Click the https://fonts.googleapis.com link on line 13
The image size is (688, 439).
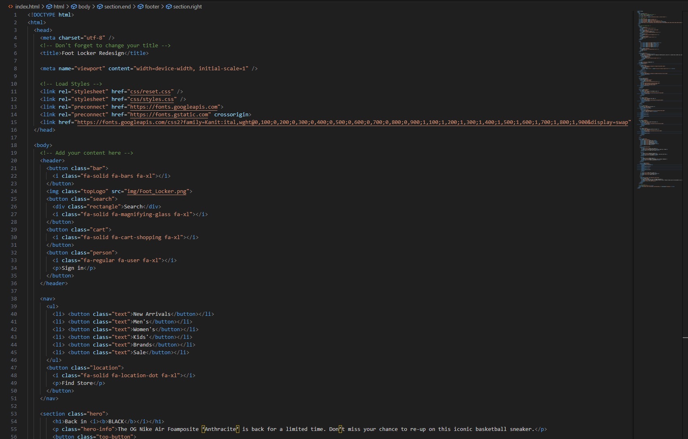click(173, 107)
